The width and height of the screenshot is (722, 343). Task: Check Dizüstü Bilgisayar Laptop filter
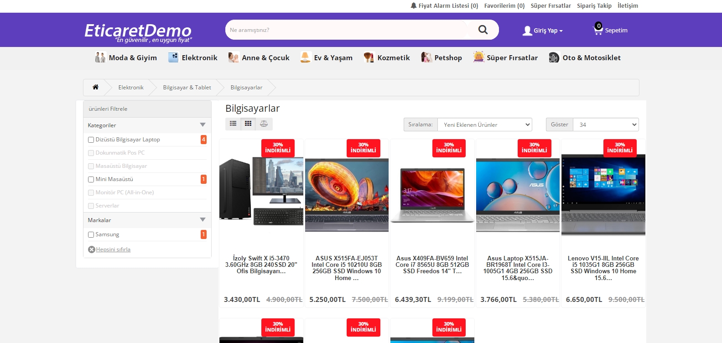pyautogui.click(x=91, y=140)
